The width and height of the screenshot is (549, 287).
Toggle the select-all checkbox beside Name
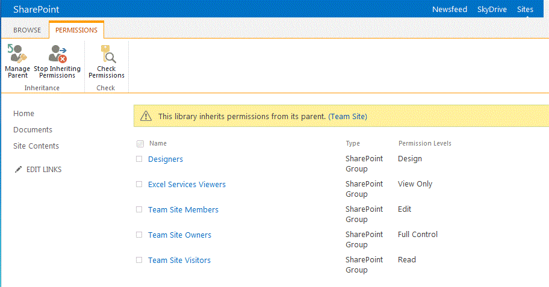click(x=140, y=143)
